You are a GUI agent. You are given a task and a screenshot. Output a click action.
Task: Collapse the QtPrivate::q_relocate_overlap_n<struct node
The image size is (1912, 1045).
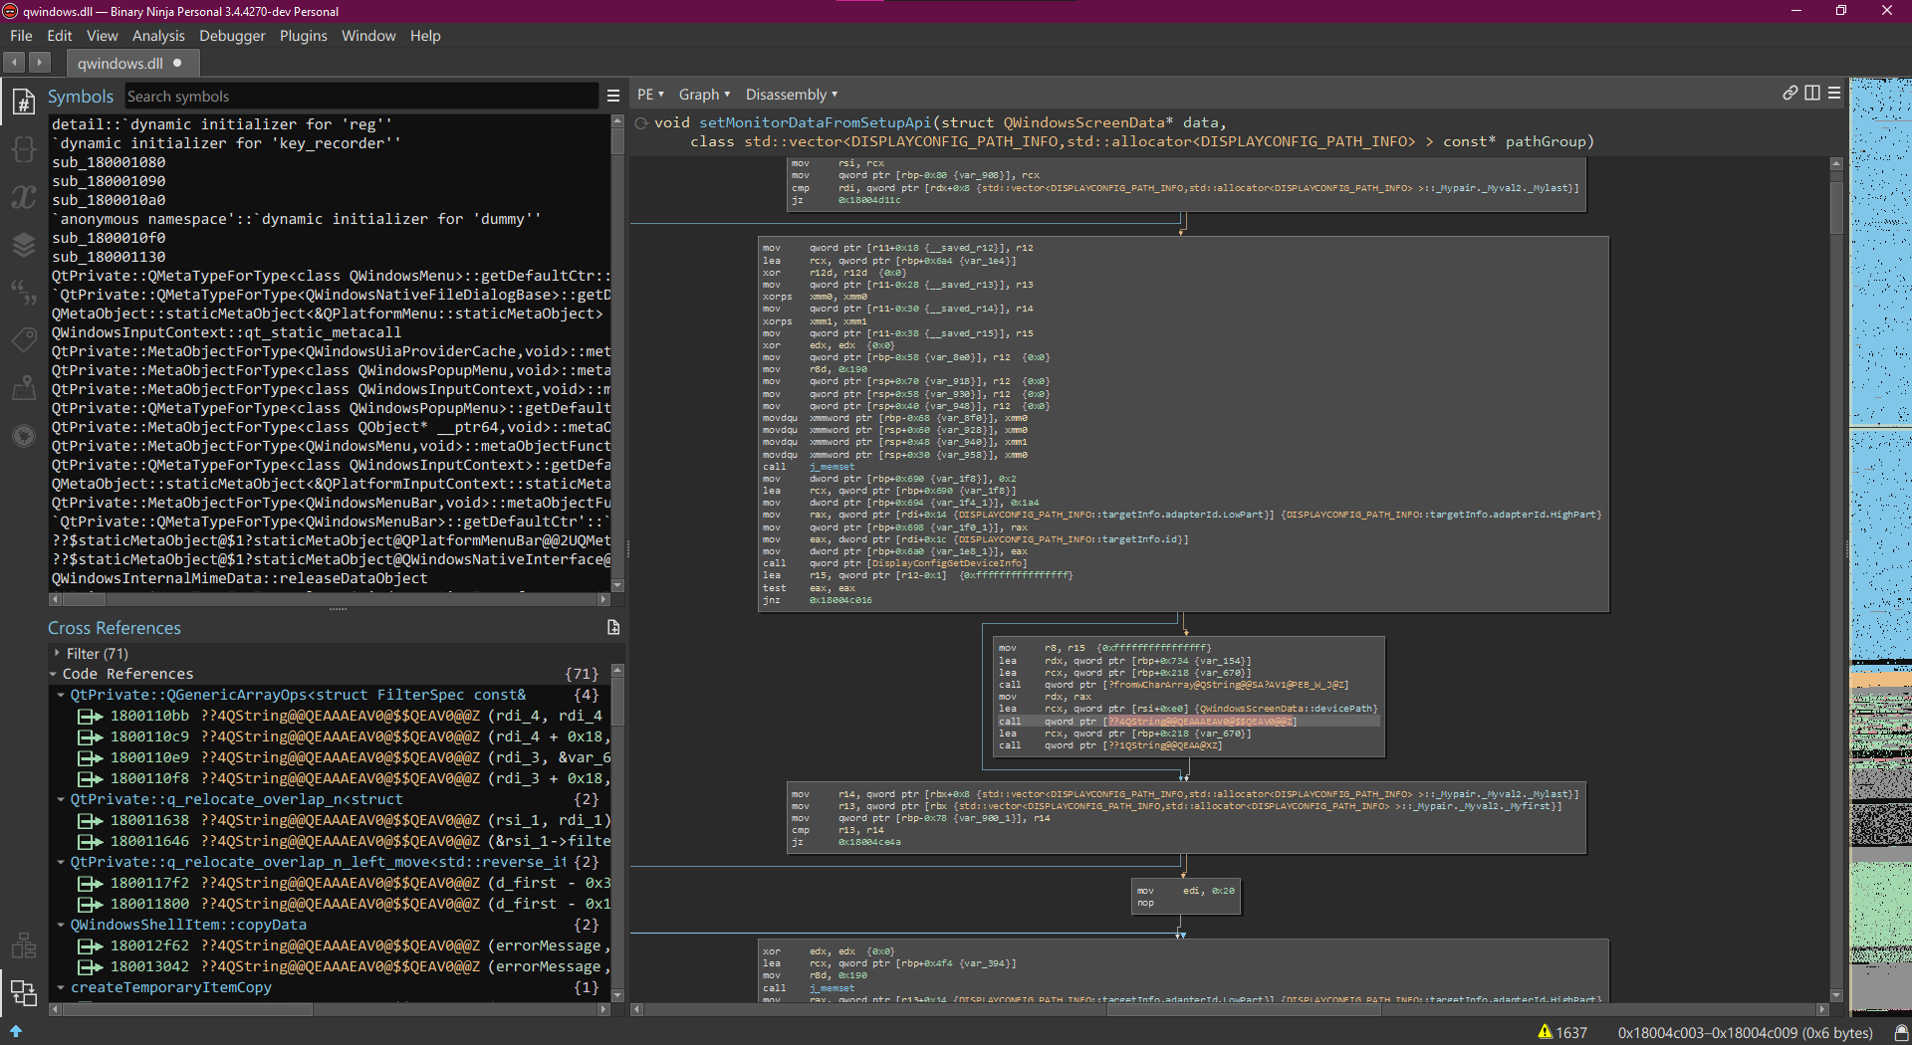[x=61, y=800]
